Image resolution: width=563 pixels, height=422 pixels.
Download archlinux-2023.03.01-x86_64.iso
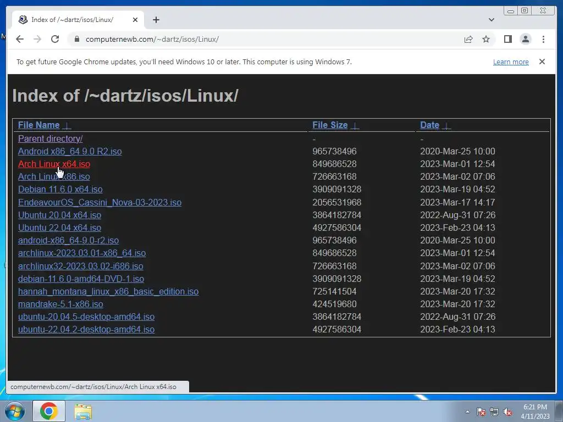[82, 253]
